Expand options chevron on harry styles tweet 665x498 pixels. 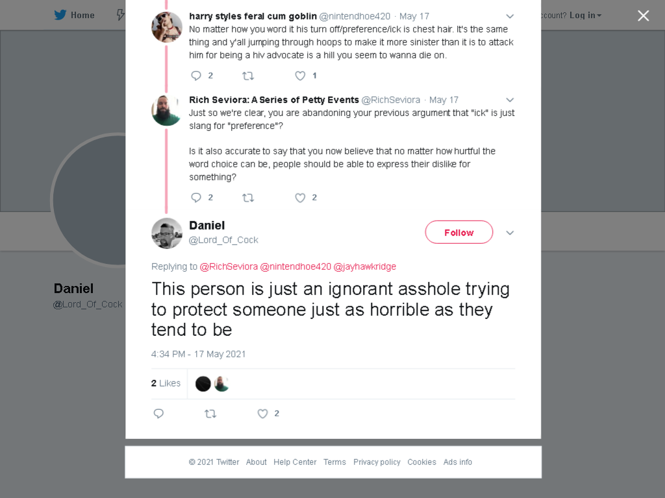510,16
